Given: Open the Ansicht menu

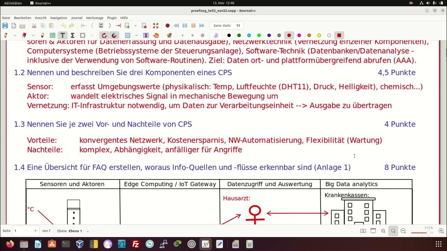Looking at the screenshot, I should (41, 18).
